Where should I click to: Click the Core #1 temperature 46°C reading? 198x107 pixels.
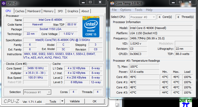144,82
